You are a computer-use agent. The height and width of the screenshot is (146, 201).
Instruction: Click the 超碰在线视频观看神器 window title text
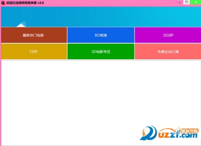(x=21, y=3)
